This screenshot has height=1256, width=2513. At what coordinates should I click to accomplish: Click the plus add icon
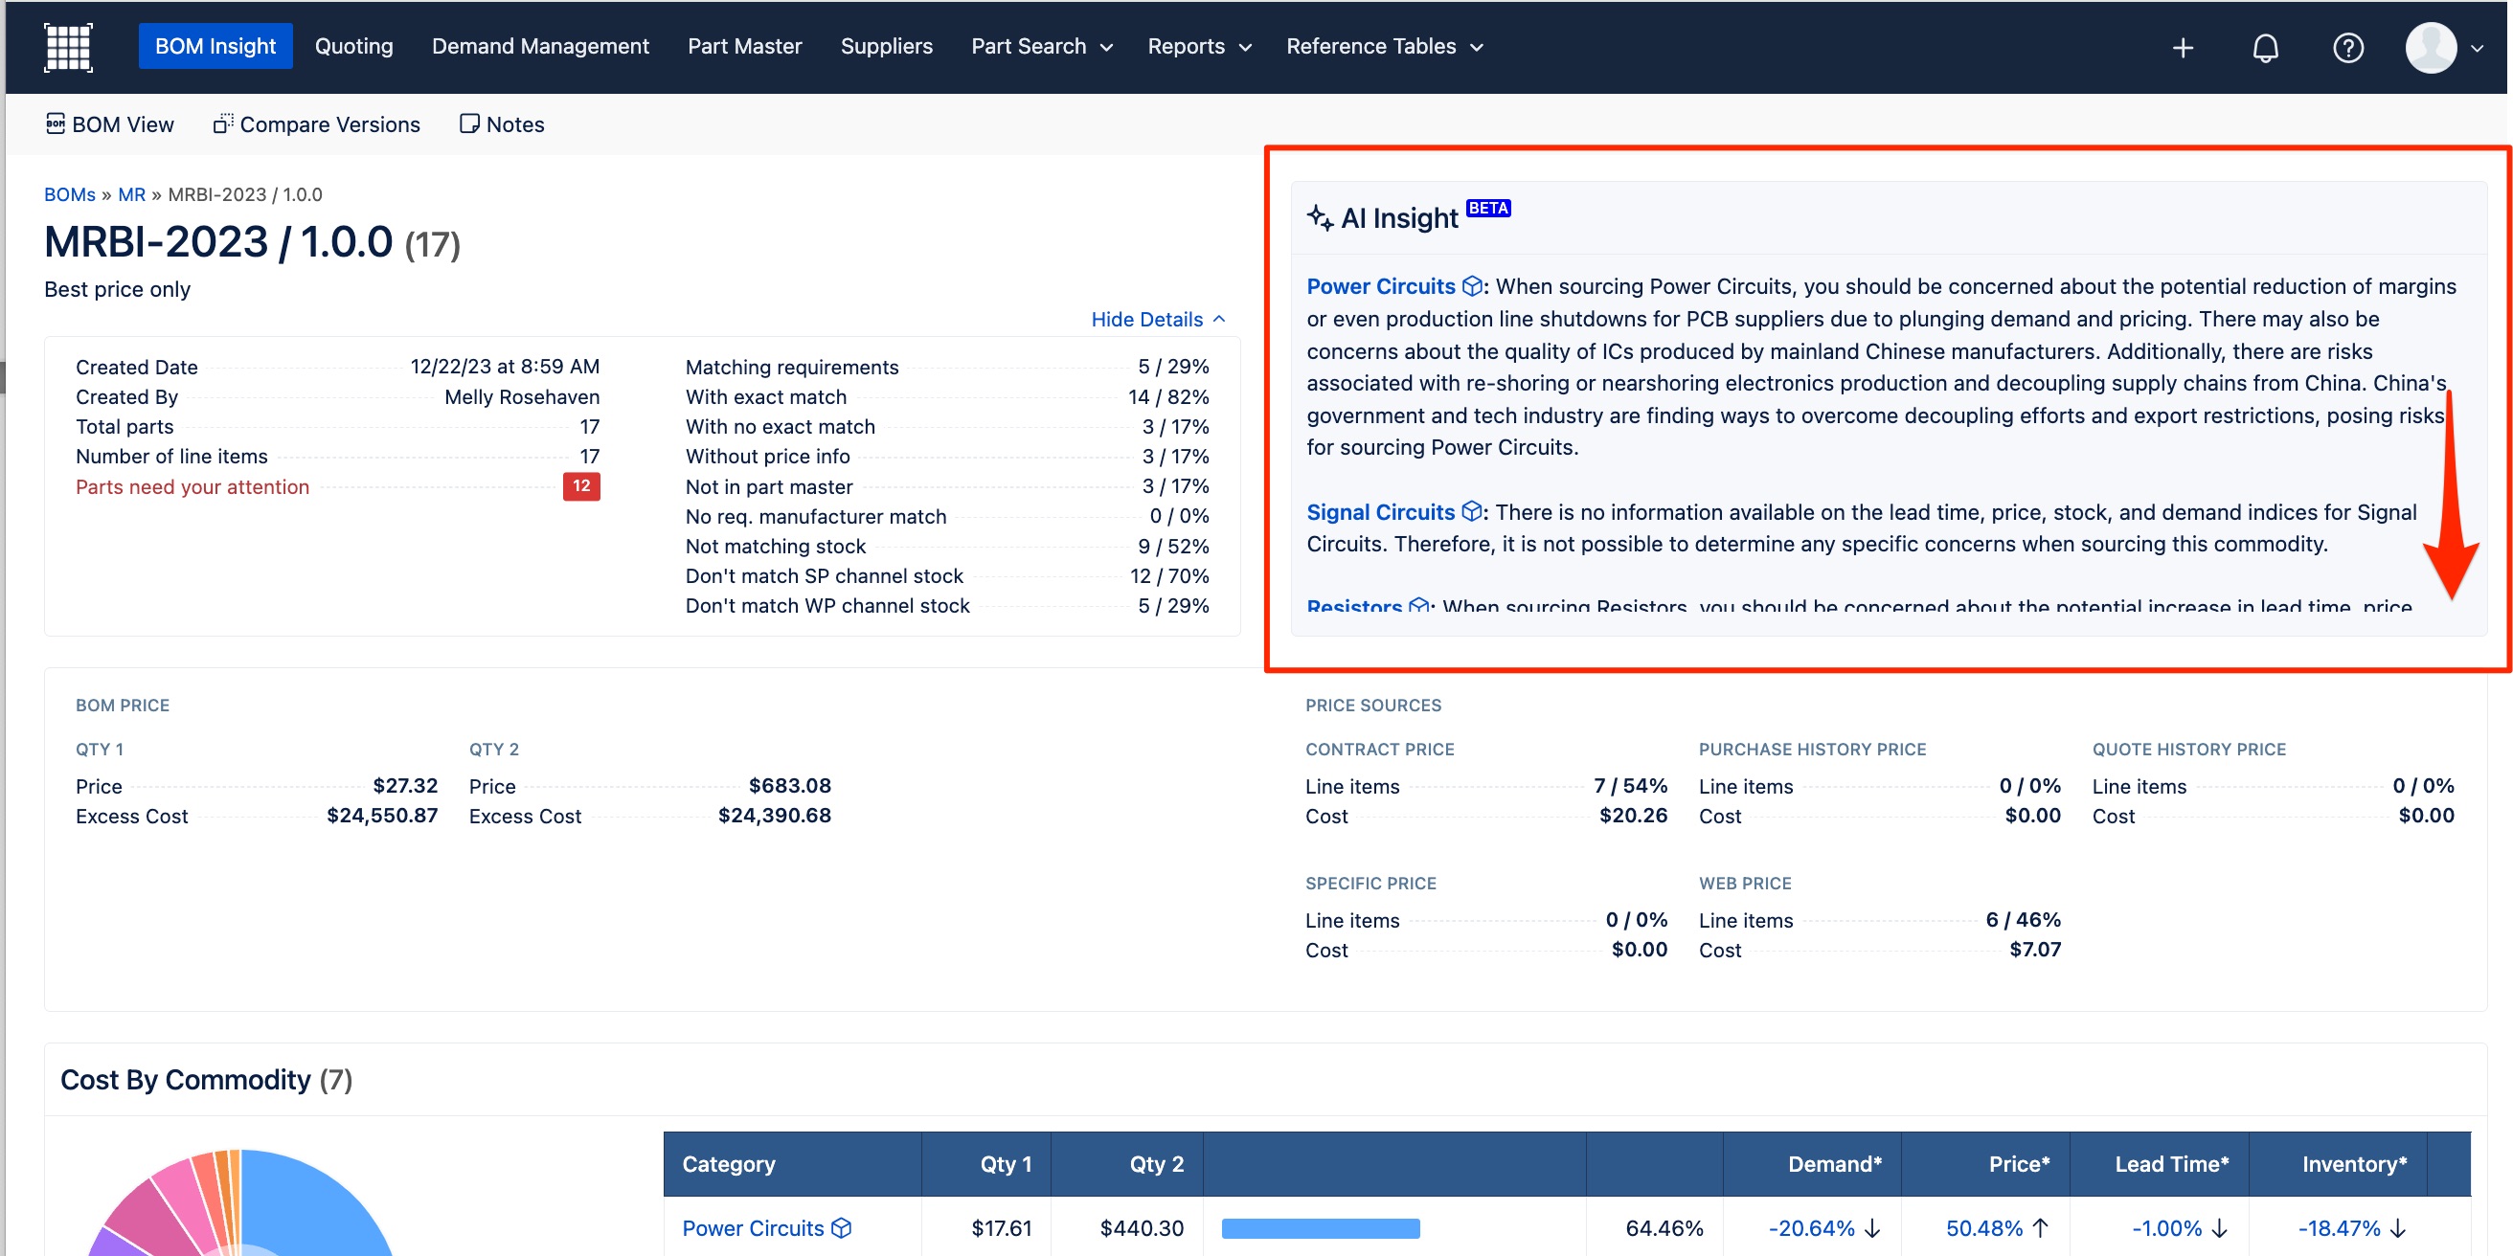pyautogui.click(x=2183, y=47)
